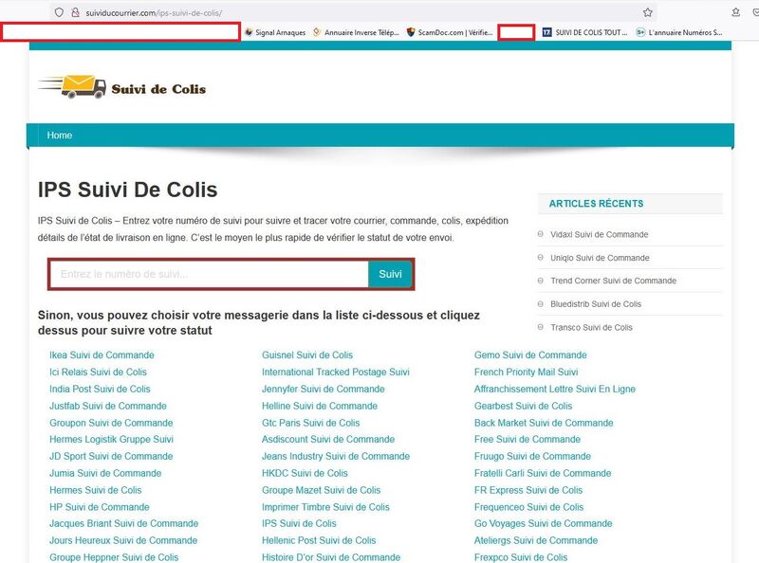The height and width of the screenshot is (563, 759).
Task: Open Justfab Suivi de Commande link
Action: (108, 406)
